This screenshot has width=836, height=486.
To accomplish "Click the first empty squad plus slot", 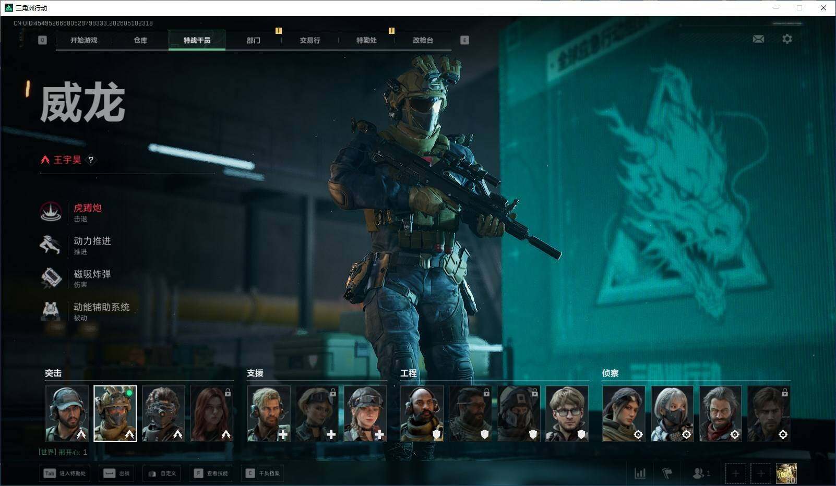I will pyautogui.click(x=735, y=473).
